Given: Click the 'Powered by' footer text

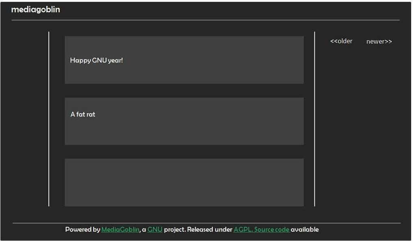Looking at the screenshot, I should pos(82,230).
